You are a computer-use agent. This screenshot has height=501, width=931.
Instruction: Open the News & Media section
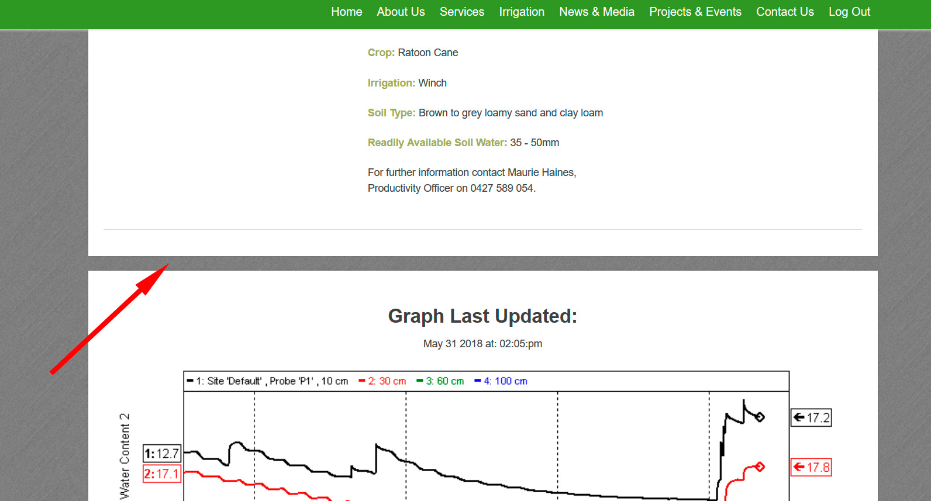(x=596, y=12)
